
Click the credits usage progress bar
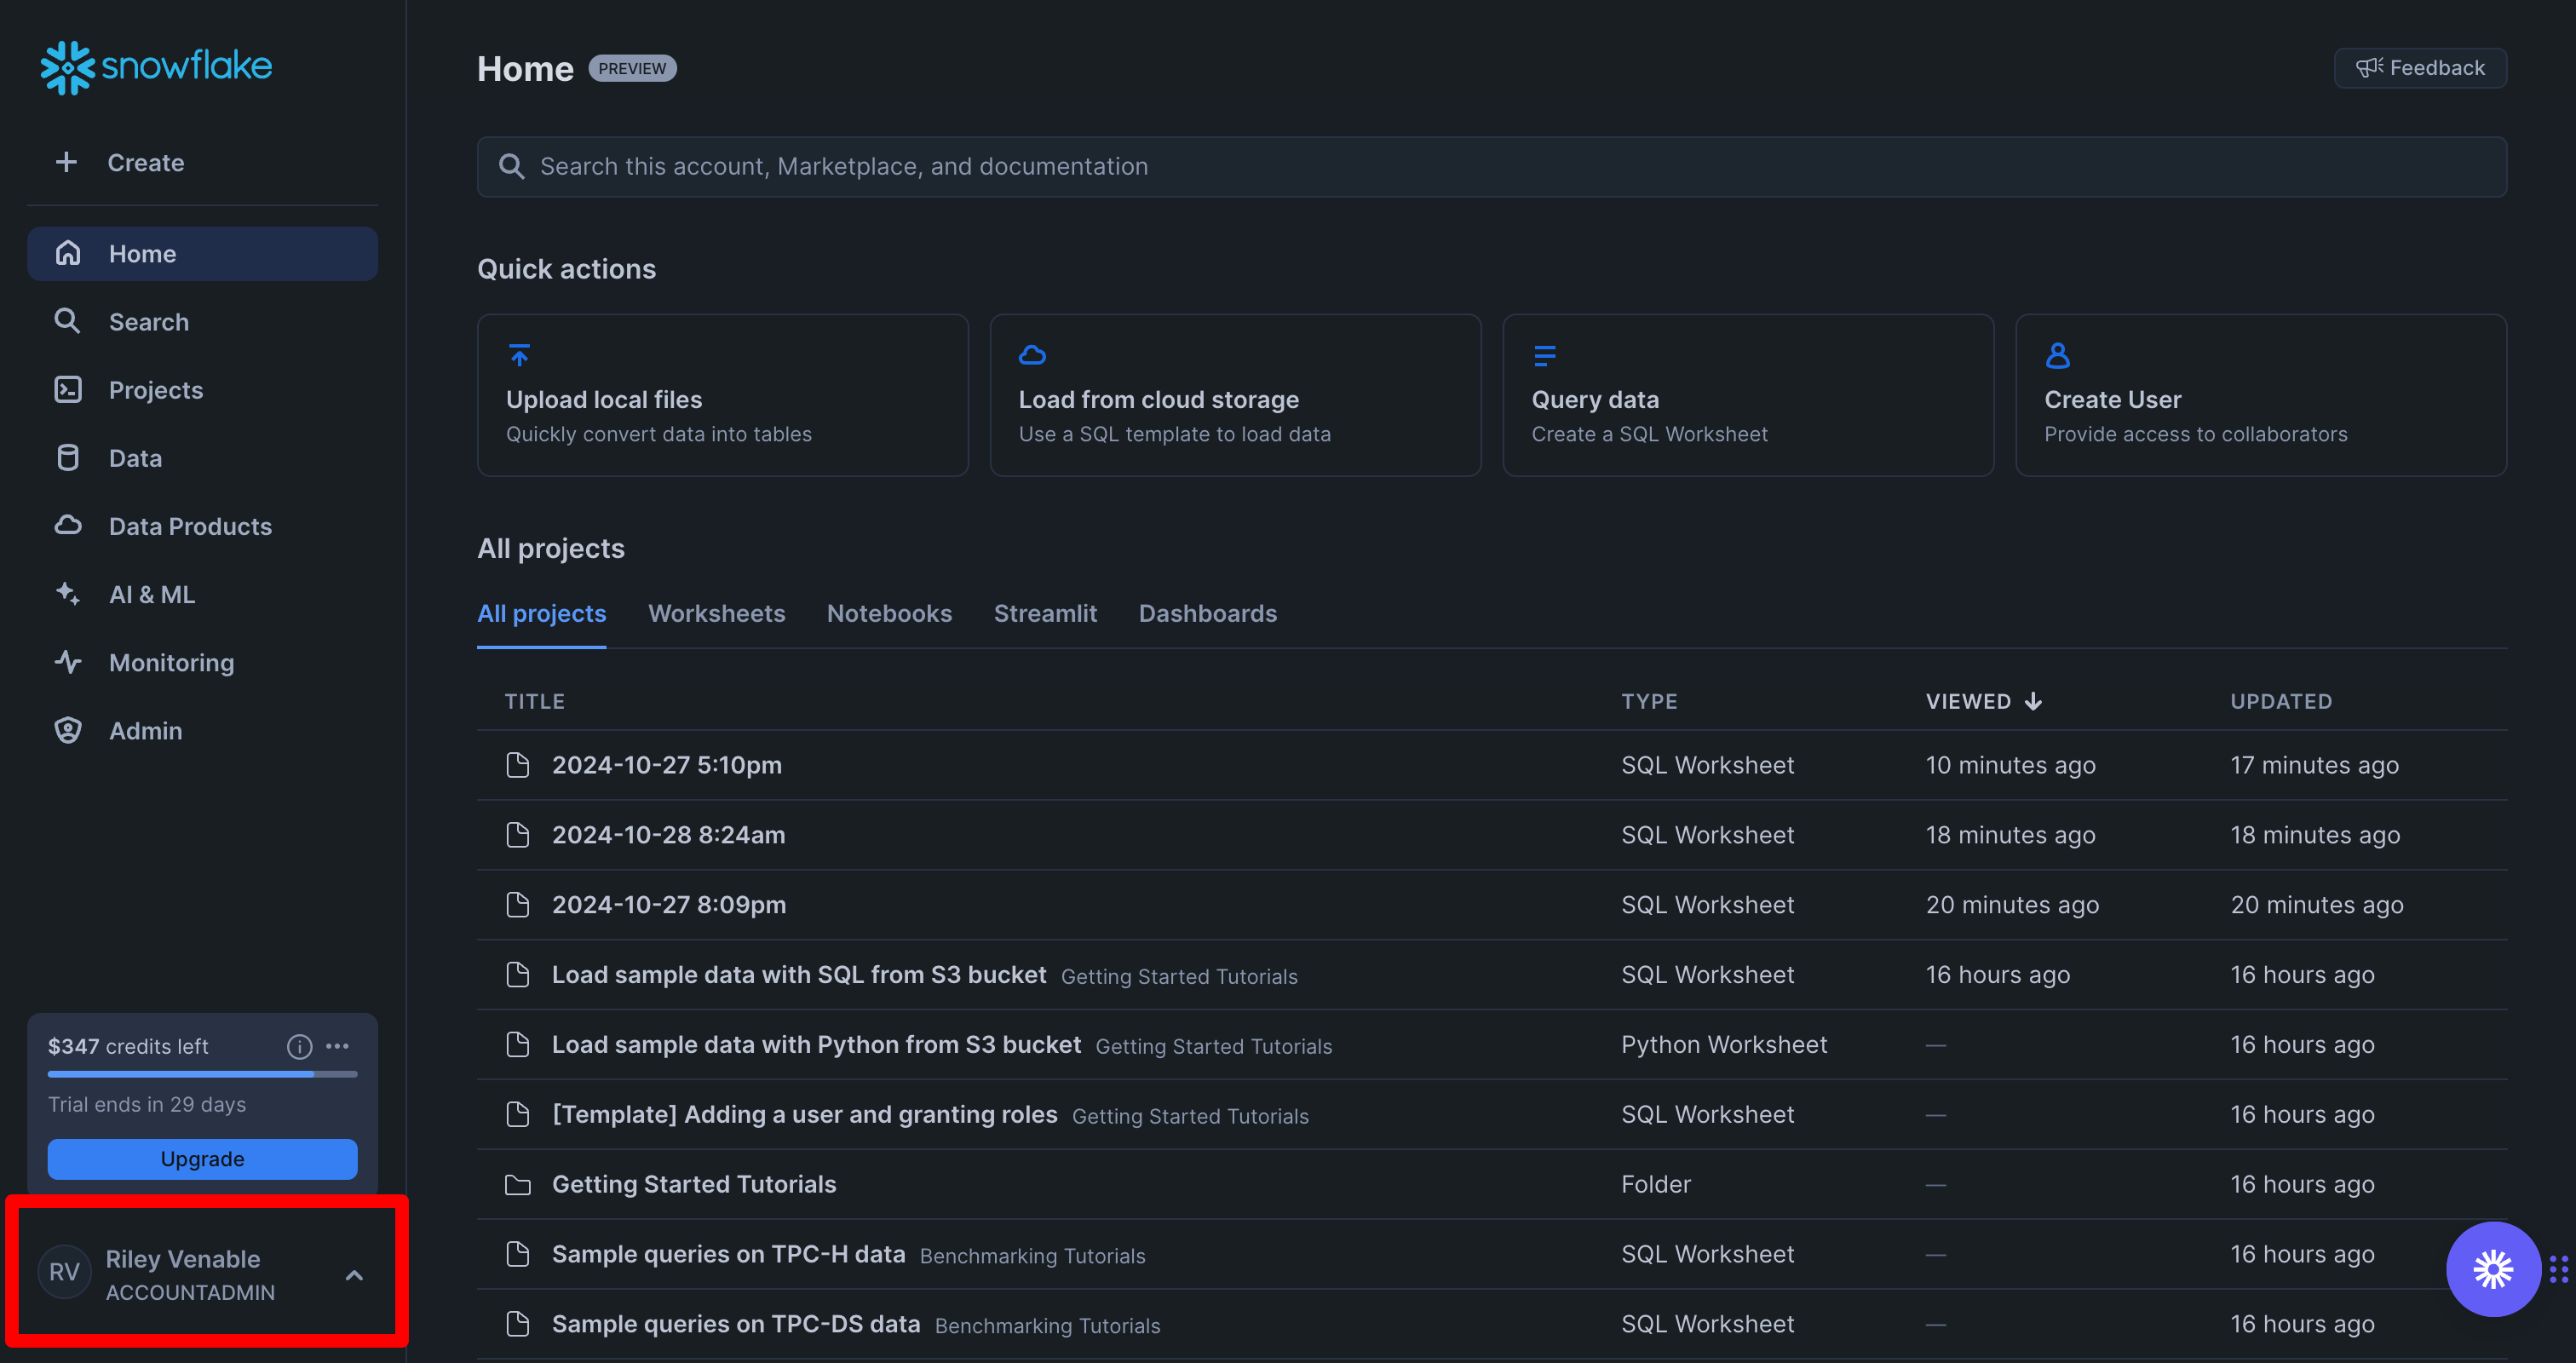click(203, 1074)
